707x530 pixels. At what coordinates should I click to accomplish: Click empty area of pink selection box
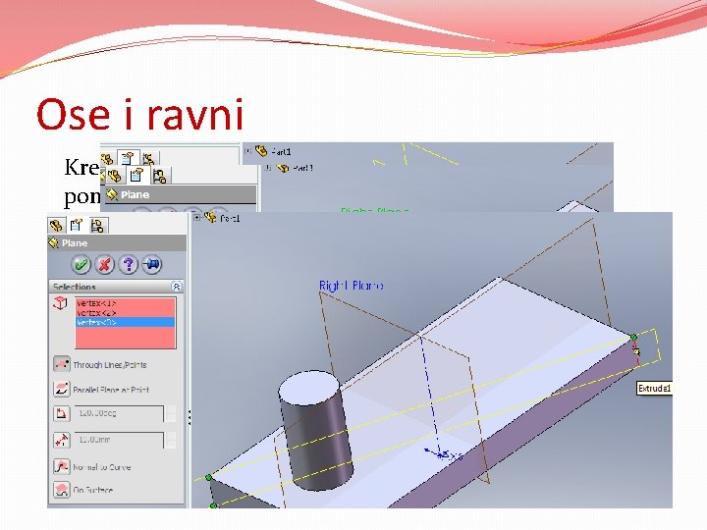click(x=126, y=337)
